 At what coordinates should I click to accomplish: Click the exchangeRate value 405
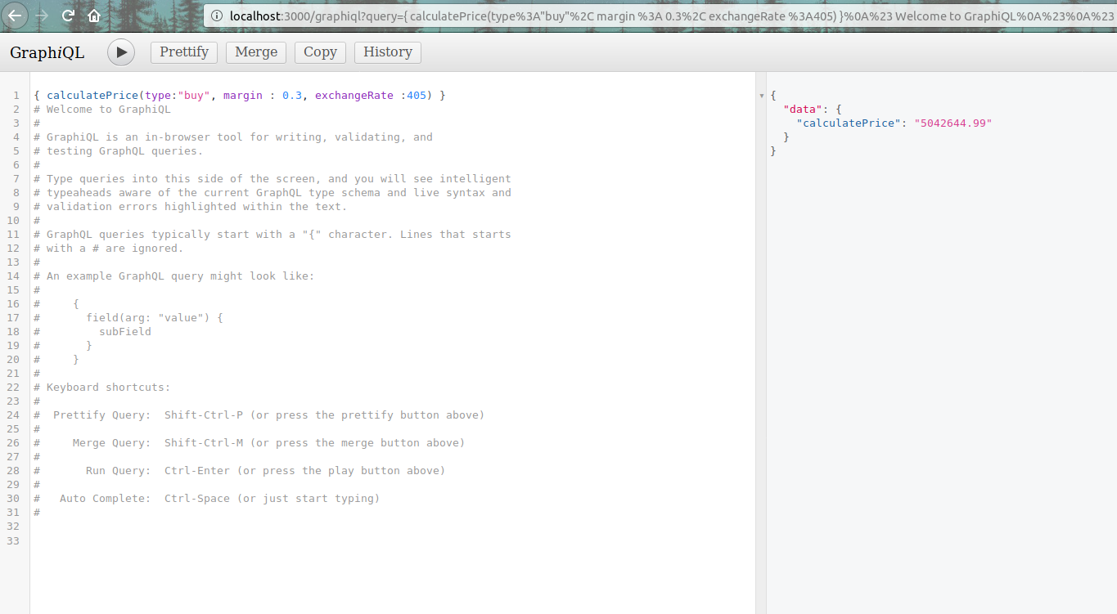[x=417, y=96]
